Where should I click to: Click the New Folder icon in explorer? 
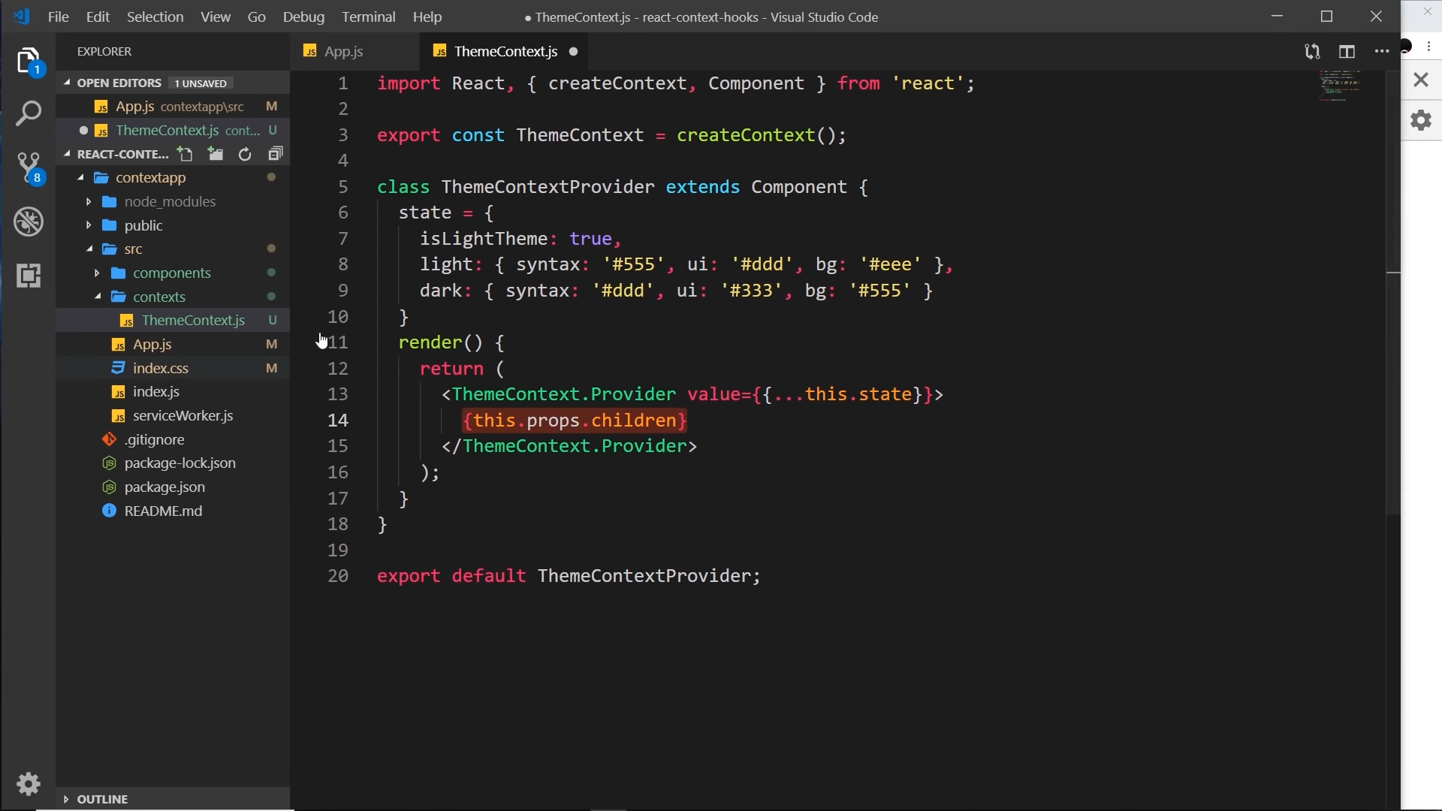216,154
